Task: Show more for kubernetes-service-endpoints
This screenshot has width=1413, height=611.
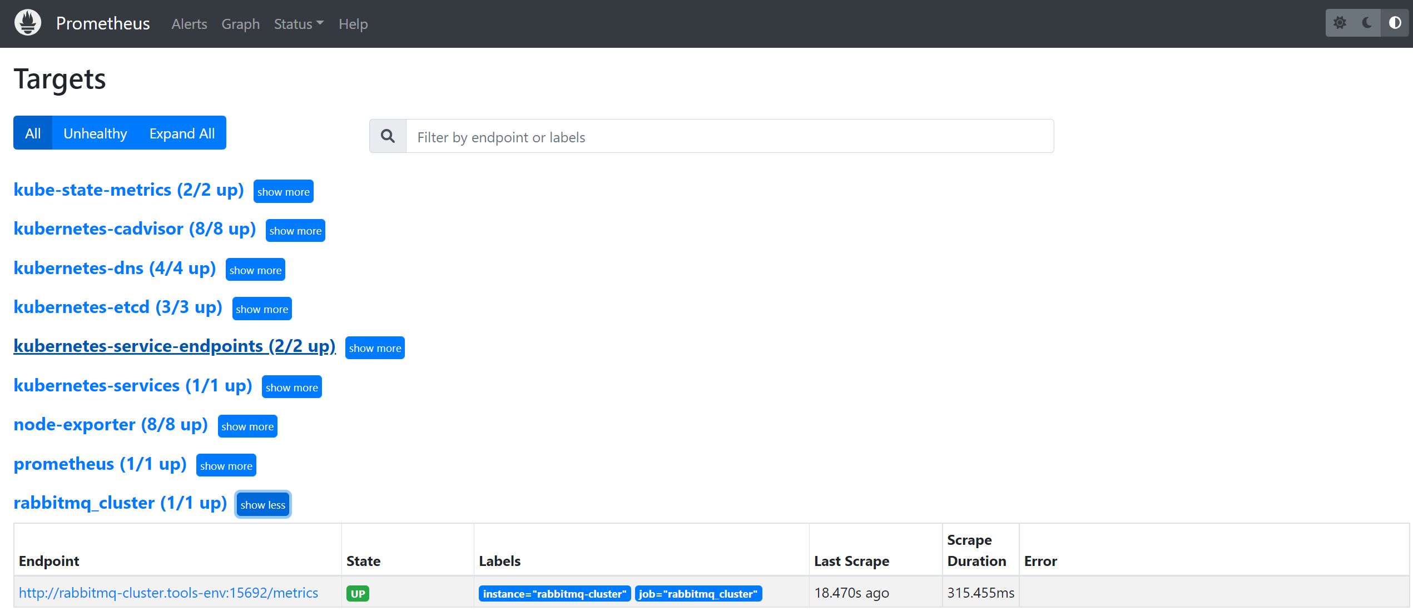Action: tap(375, 348)
